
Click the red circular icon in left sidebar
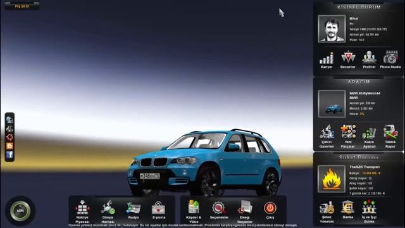pos(9,137)
